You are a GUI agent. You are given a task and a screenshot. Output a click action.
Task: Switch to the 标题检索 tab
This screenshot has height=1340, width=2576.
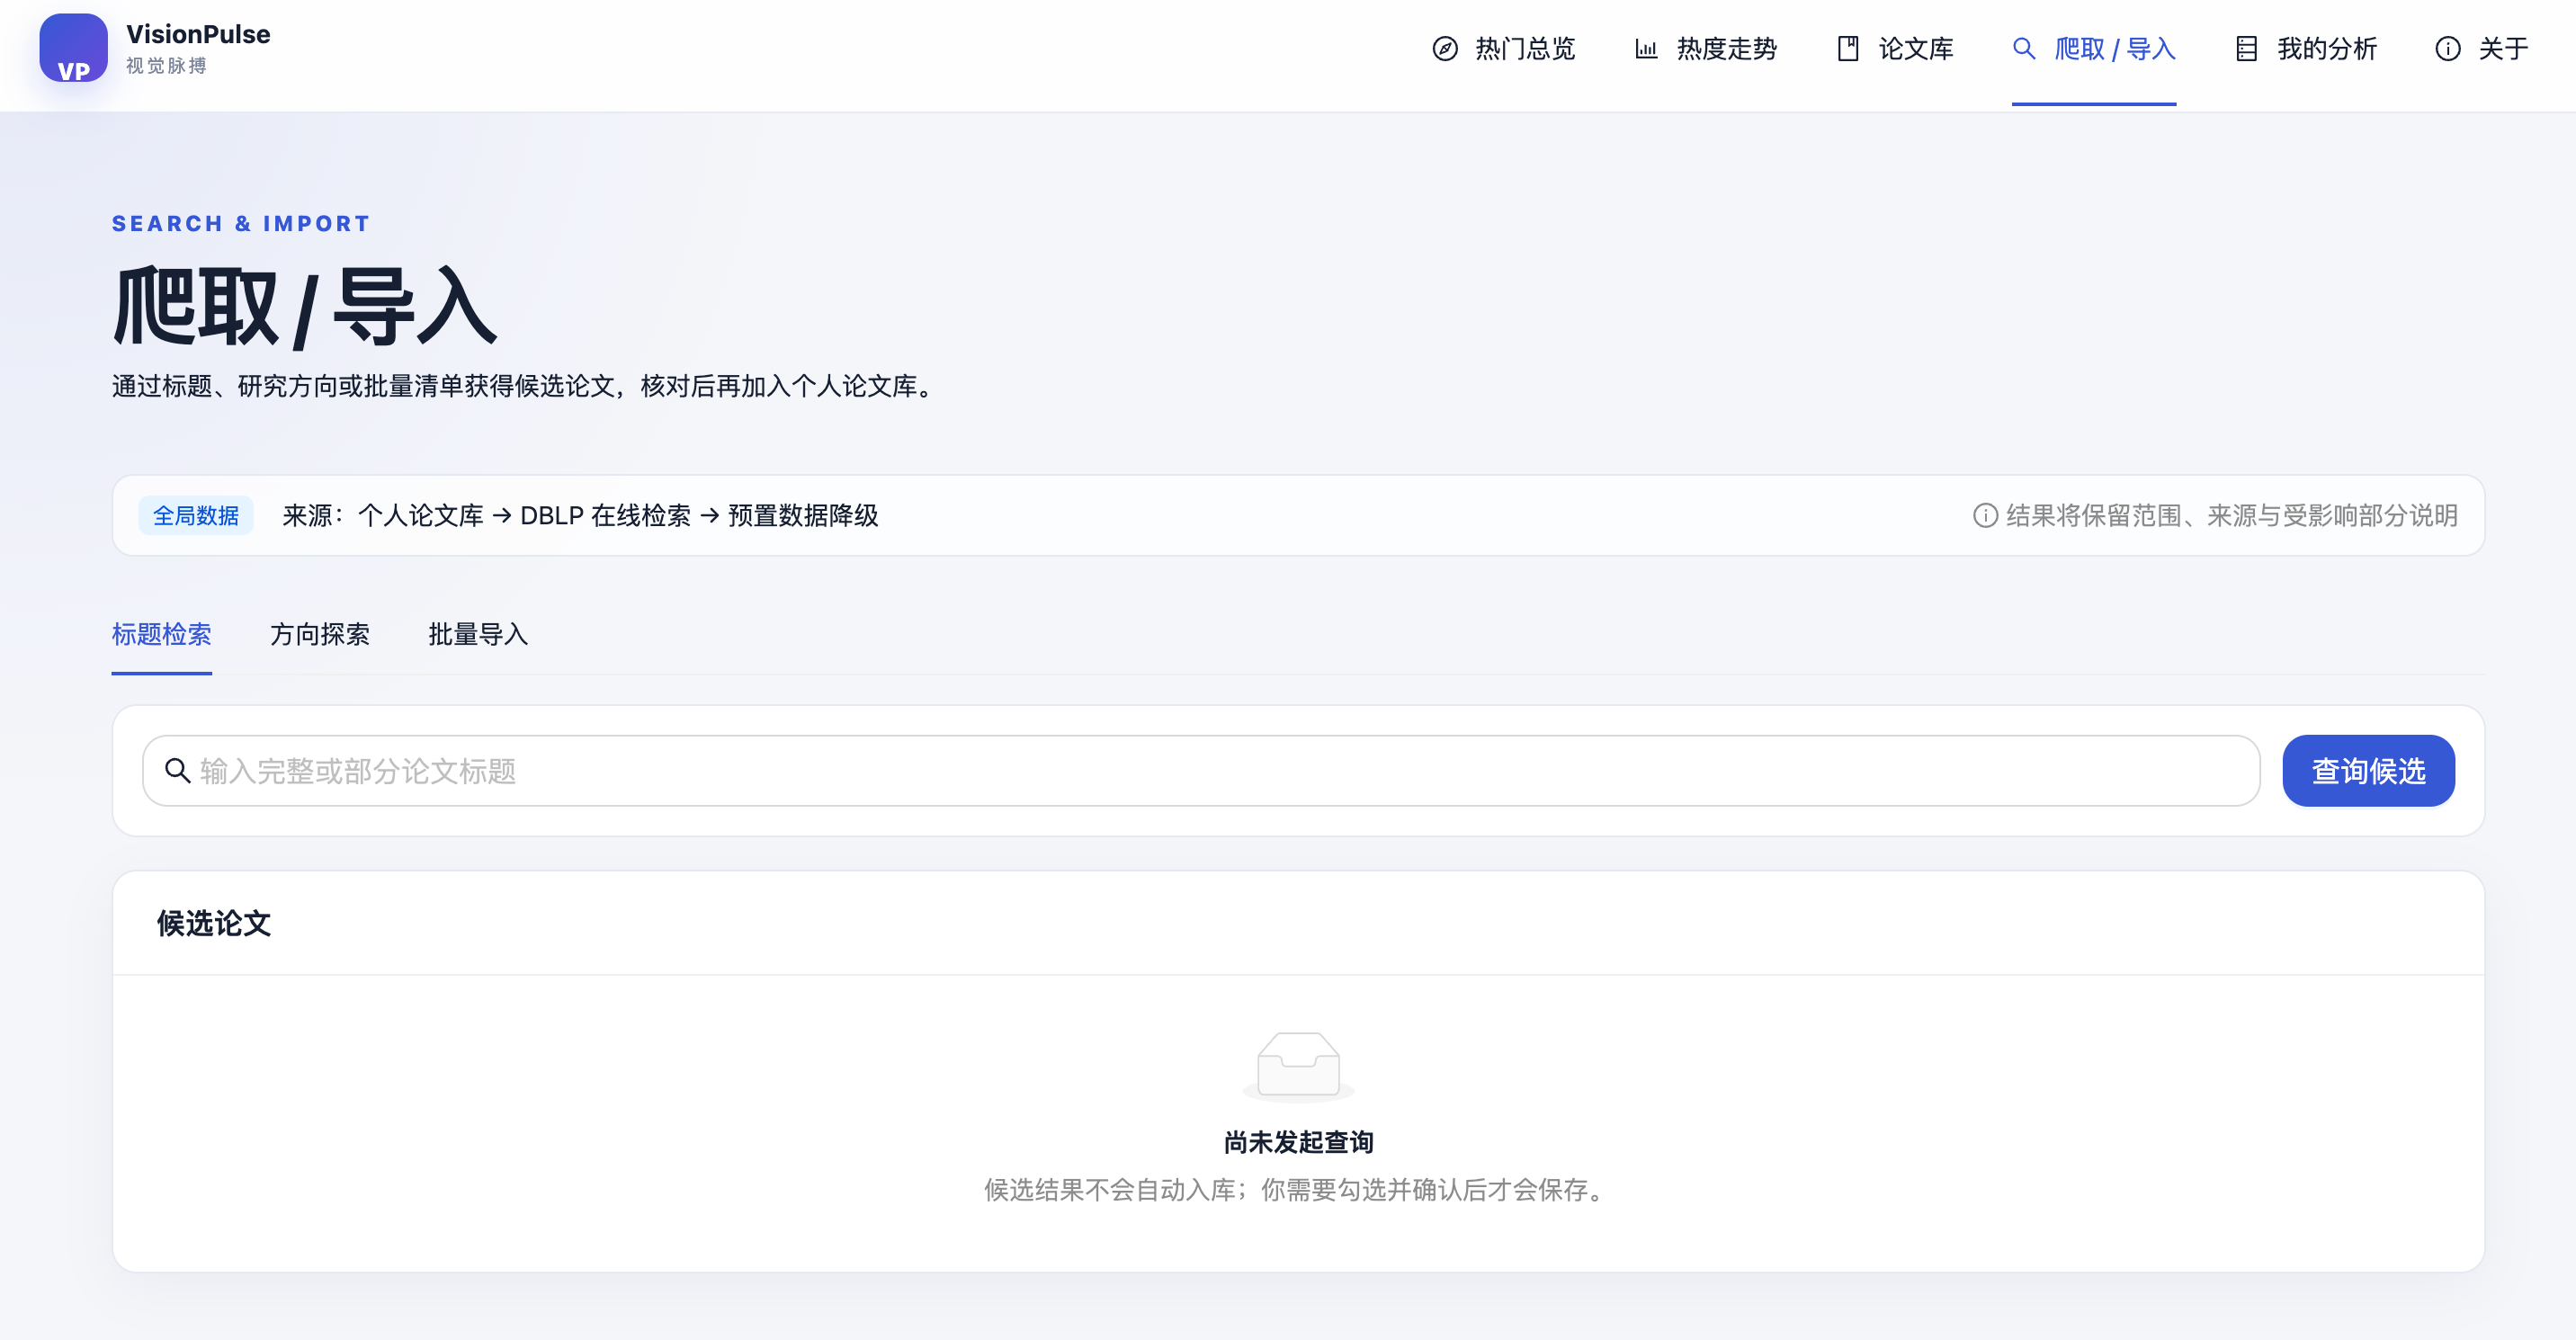(162, 634)
